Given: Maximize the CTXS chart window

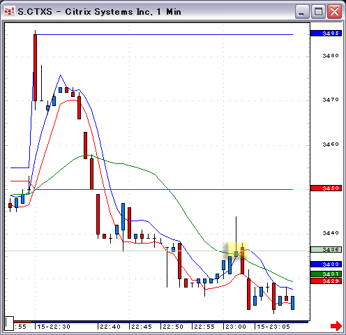Looking at the screenshot, I should pos(318,11).
